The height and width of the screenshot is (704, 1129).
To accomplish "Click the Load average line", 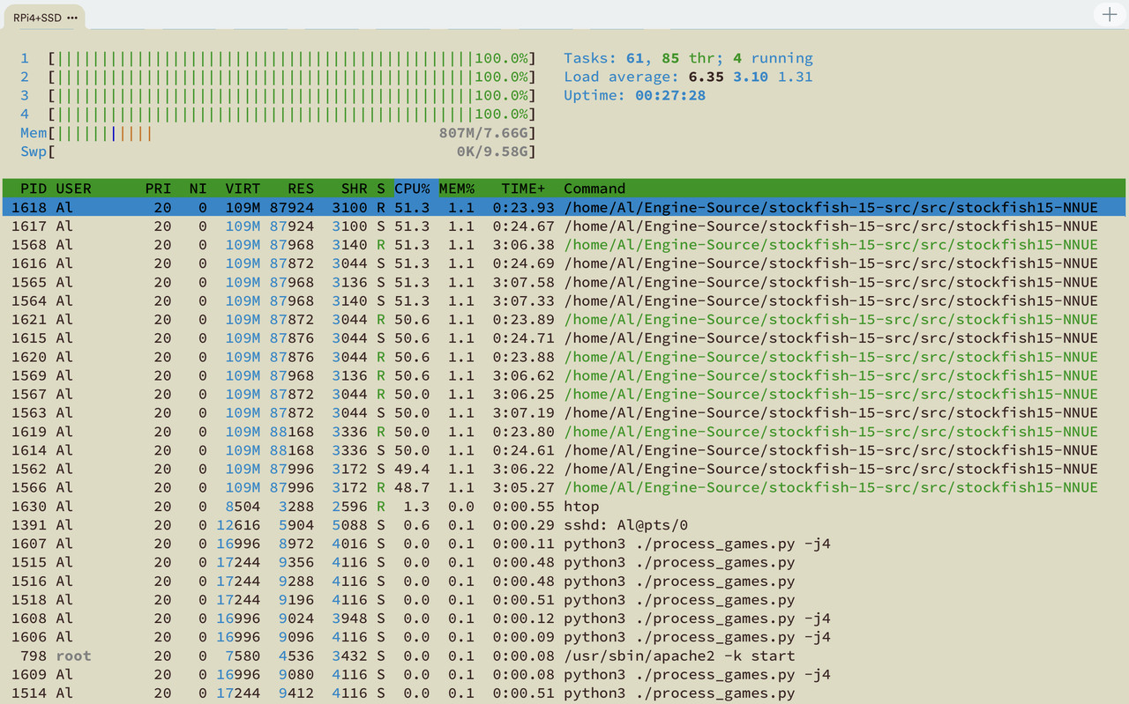I will click(688, 77).
